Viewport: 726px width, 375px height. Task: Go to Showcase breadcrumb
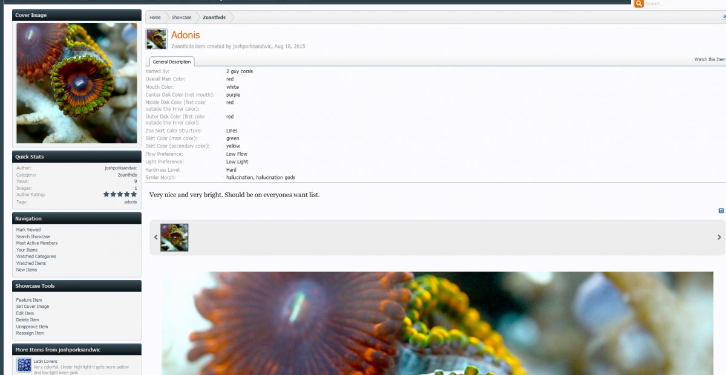coord(181,18)
